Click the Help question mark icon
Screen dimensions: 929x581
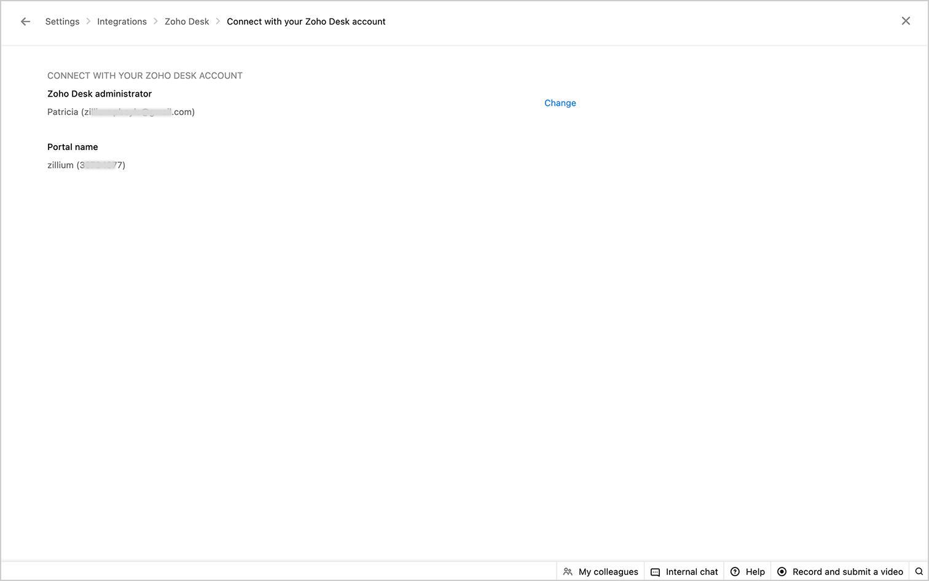[735, 572]
